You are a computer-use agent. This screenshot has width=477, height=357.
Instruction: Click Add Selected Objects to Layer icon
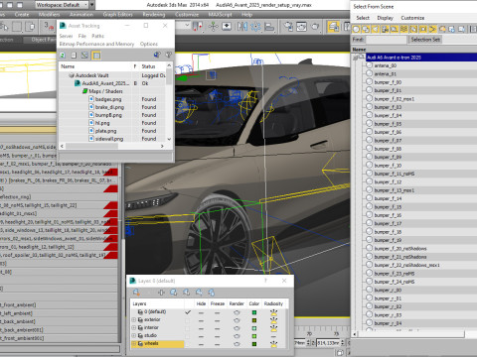161,293
